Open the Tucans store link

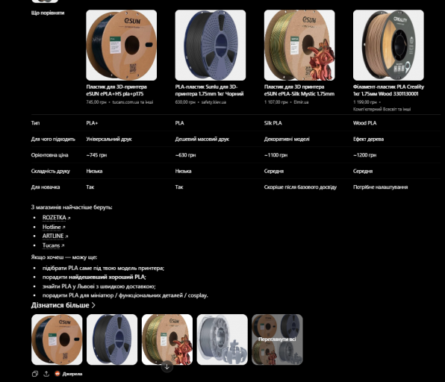click(53, 245)
